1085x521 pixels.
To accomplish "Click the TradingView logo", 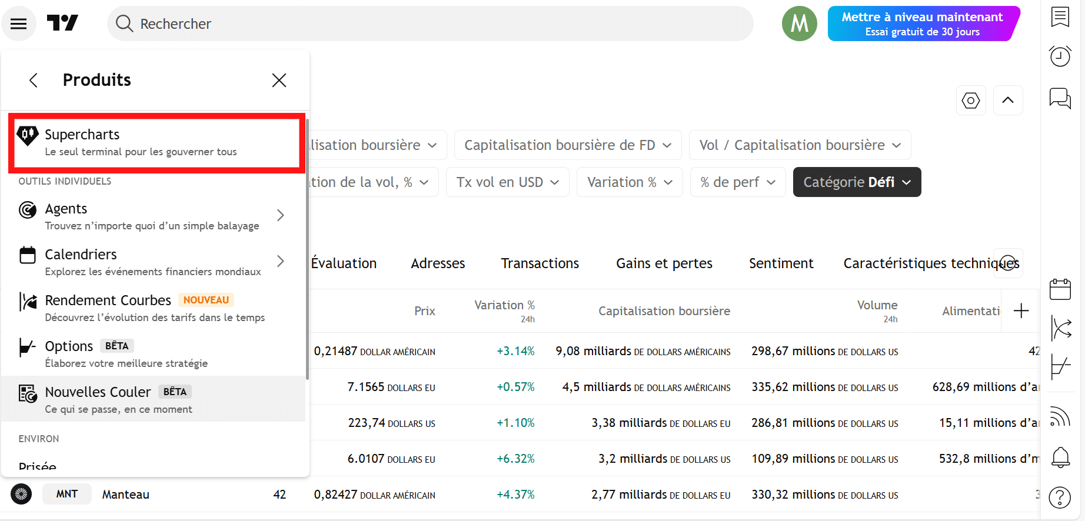I will point(62,24).
